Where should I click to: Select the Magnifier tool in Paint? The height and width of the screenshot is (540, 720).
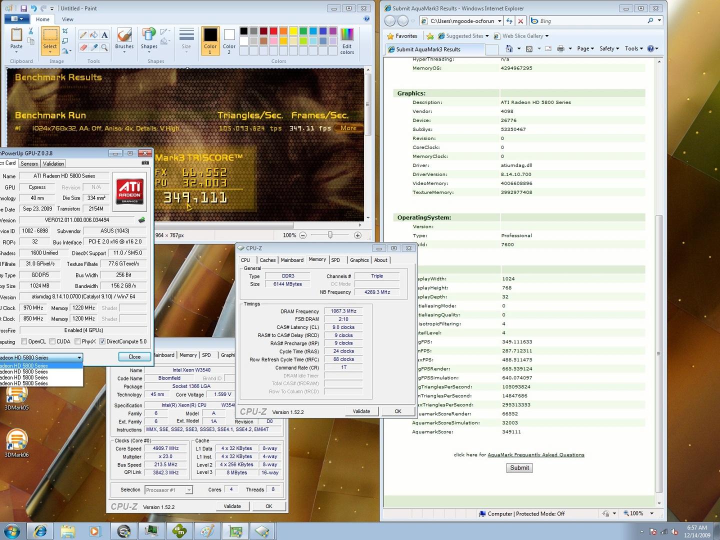104,47
